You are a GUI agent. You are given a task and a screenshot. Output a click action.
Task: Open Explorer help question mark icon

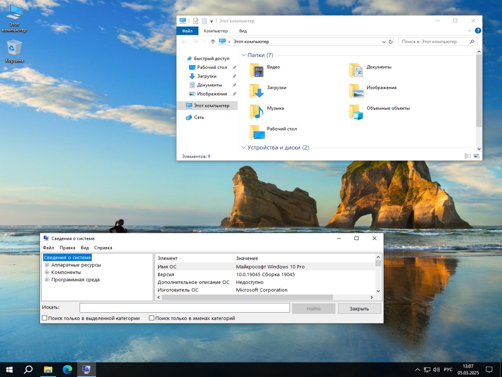478,31
